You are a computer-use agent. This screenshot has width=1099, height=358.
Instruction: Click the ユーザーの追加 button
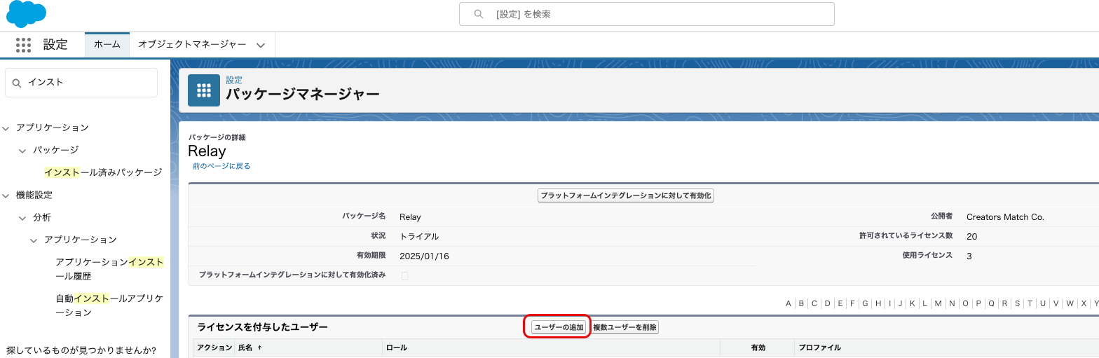tap(559, 327)
